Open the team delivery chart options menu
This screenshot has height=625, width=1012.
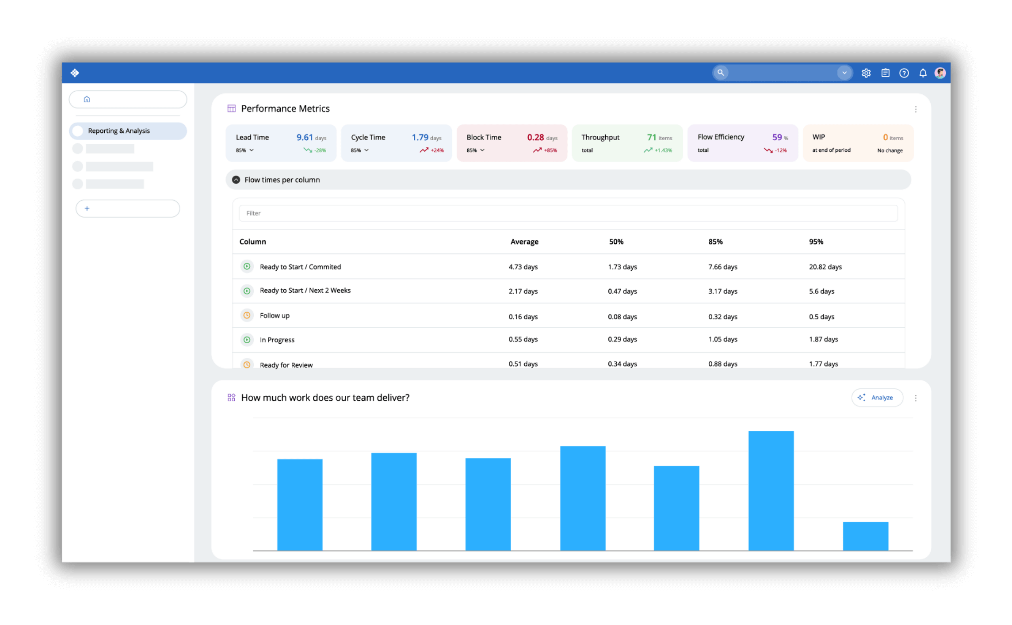[x=916, y=398]
